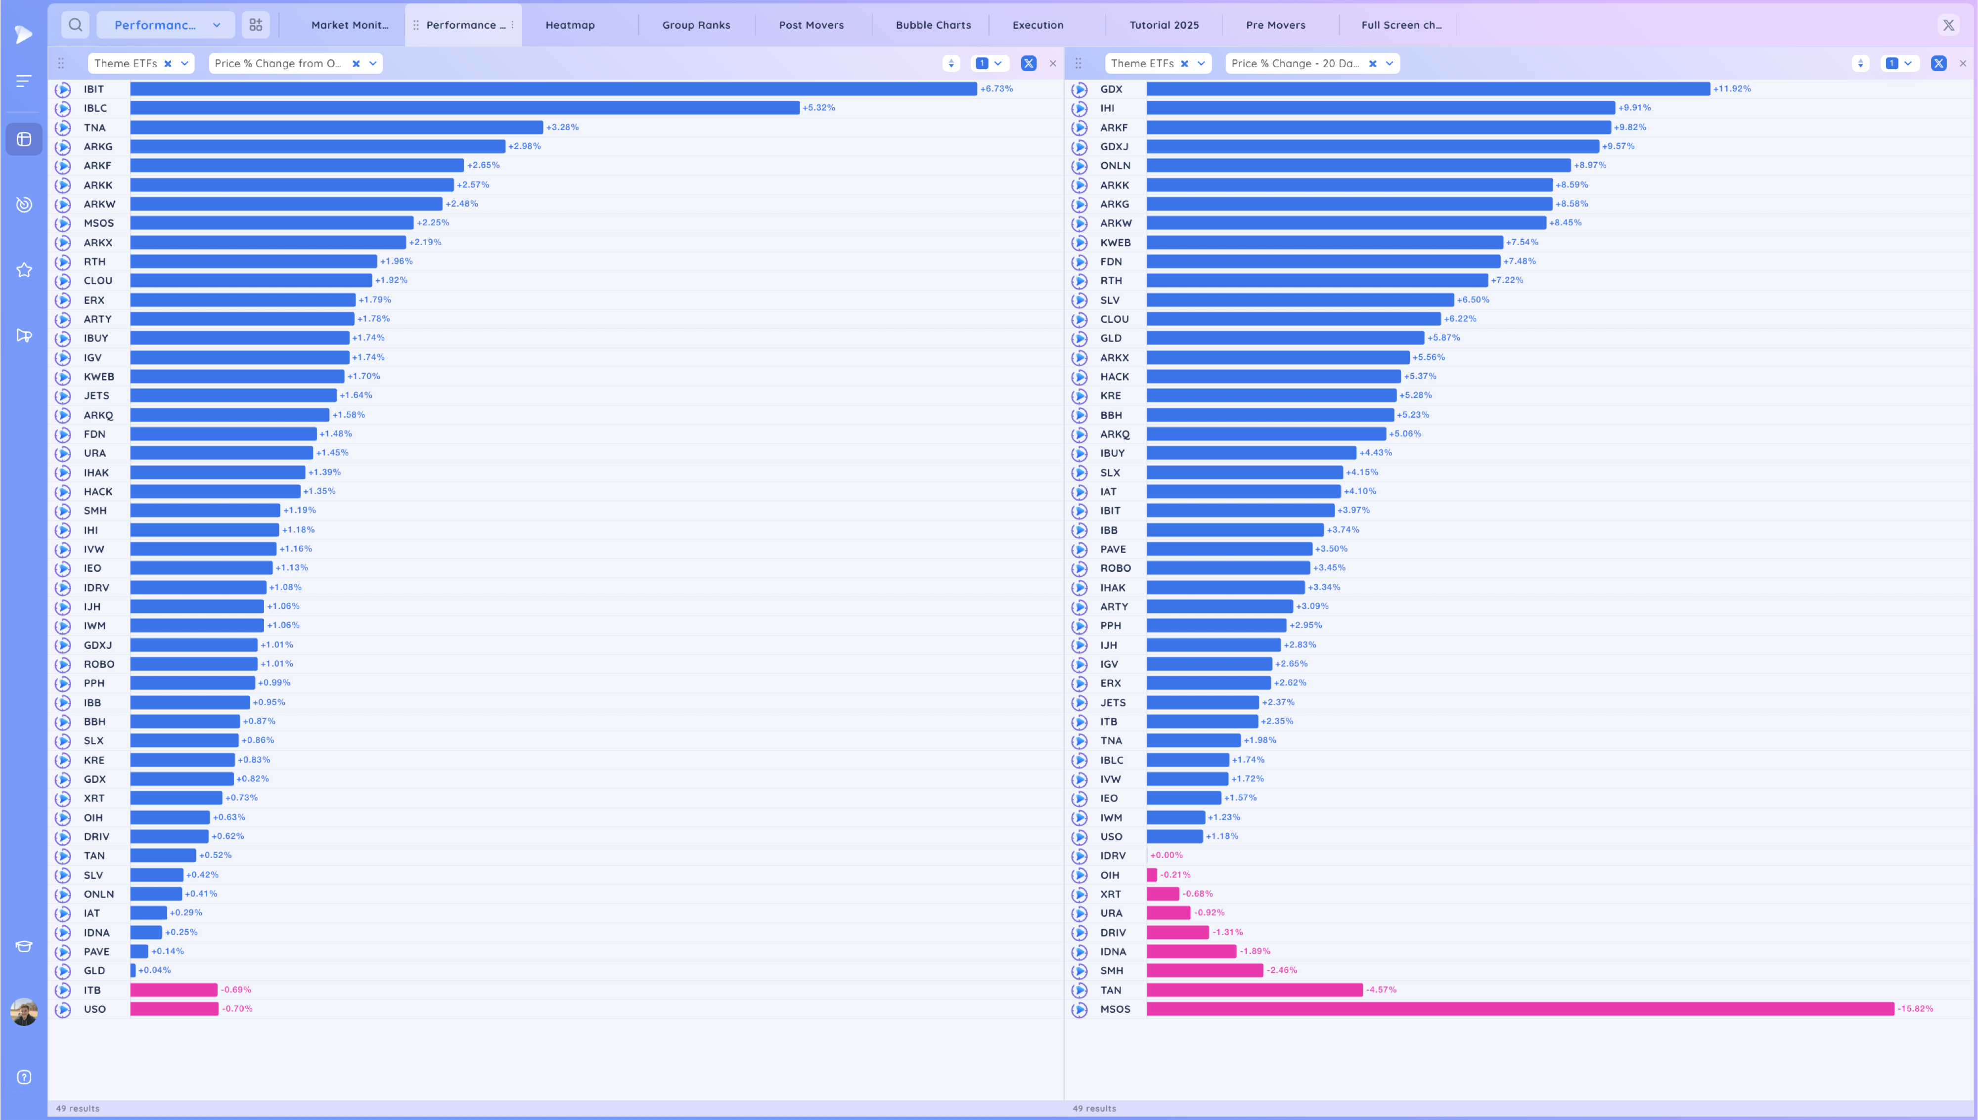Viewport: 1978px width, 1120px height.
Task: Click the user profile avatar
Action: tap(24, 1012)
